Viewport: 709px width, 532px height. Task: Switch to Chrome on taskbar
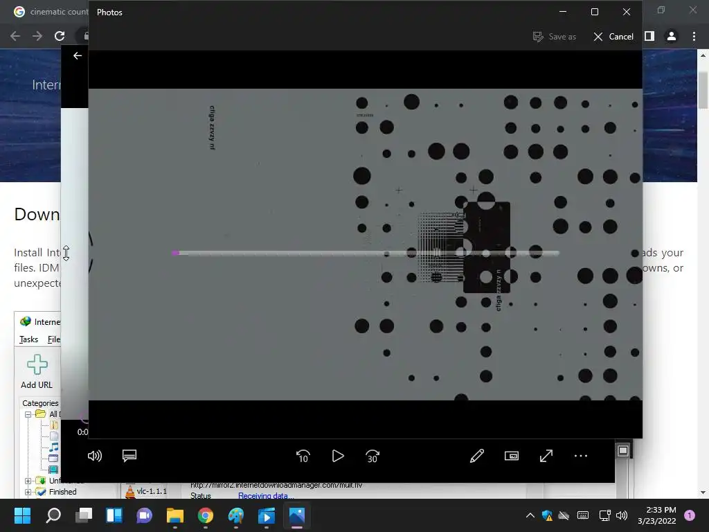(x=205, y=515)
